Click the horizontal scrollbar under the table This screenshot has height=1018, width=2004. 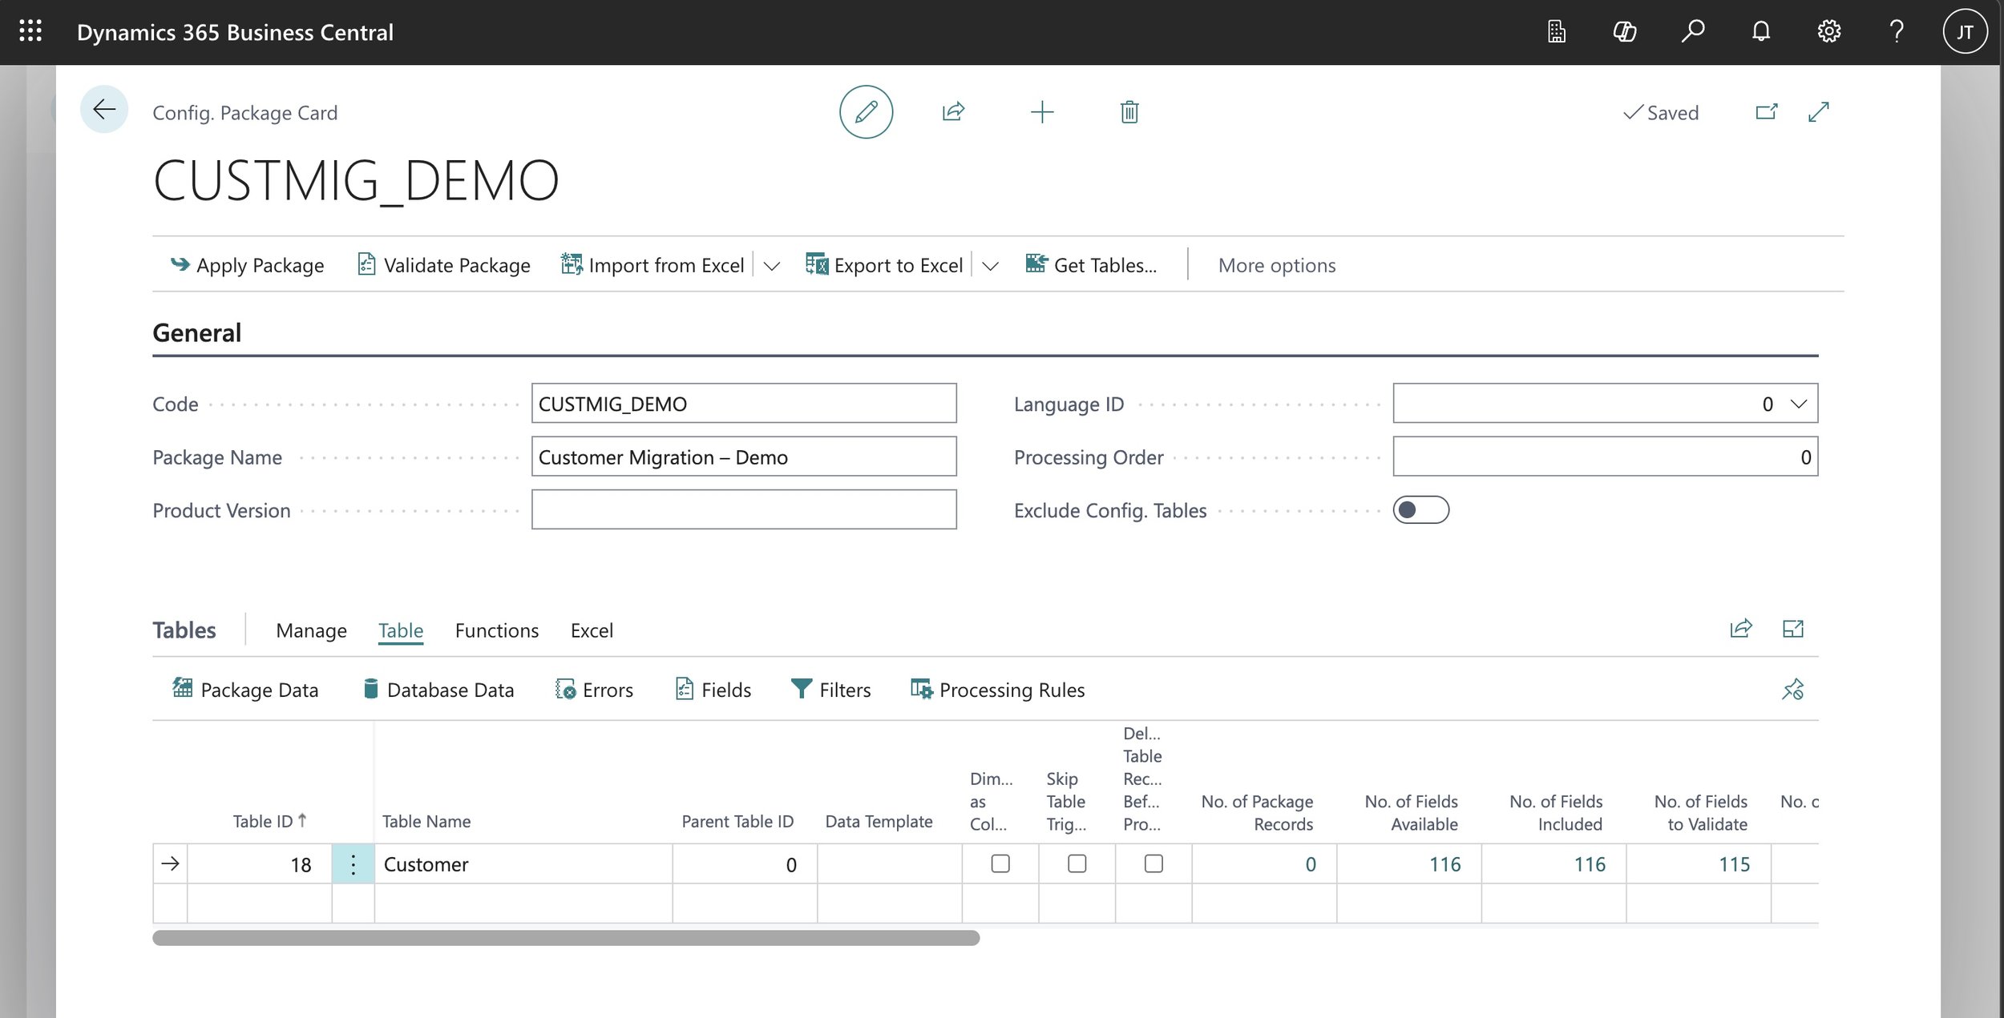(x=566, y=938)
